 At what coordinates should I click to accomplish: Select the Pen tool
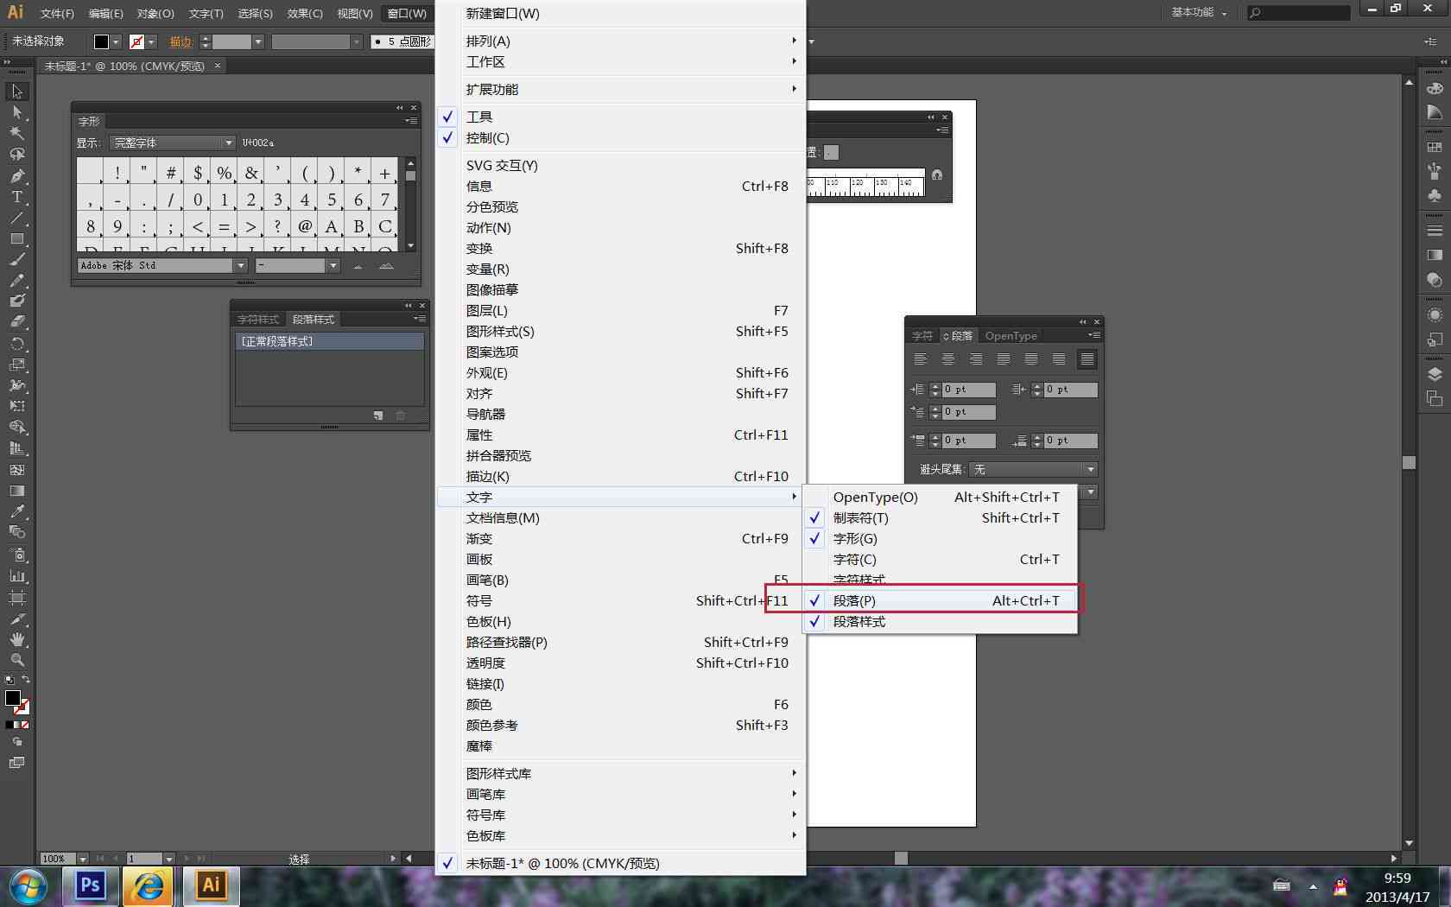pos(16,175)
